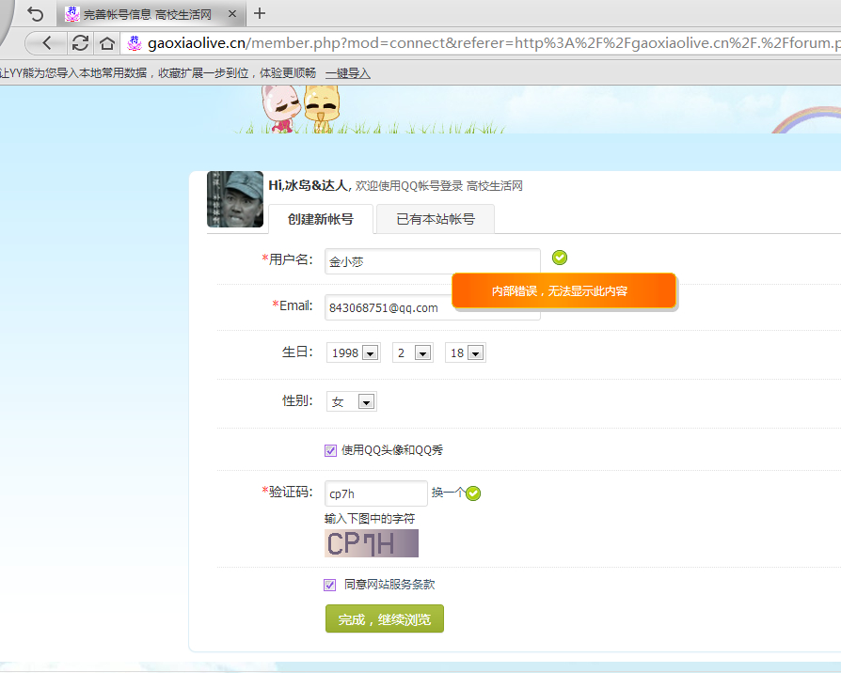Click the browser back arrow button
This screenshot has width=841, height=673.
point(47,43)
